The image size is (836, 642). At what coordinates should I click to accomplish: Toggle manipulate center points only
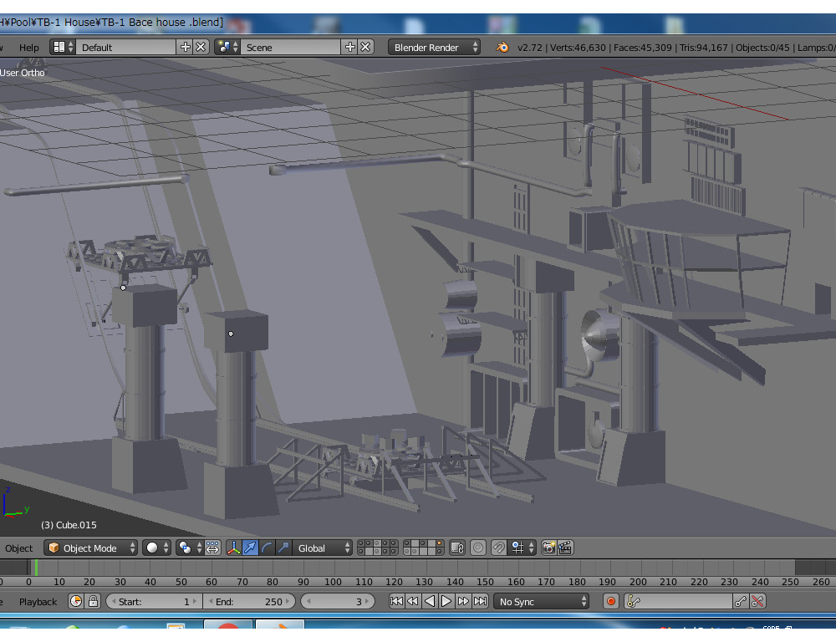coord(212,548)
